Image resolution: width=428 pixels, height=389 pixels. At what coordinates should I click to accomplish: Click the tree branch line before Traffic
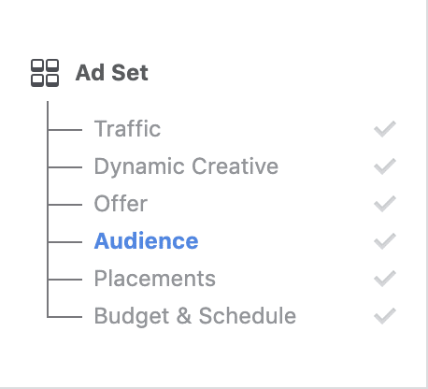pyautogui.click(x=64, y=130)
